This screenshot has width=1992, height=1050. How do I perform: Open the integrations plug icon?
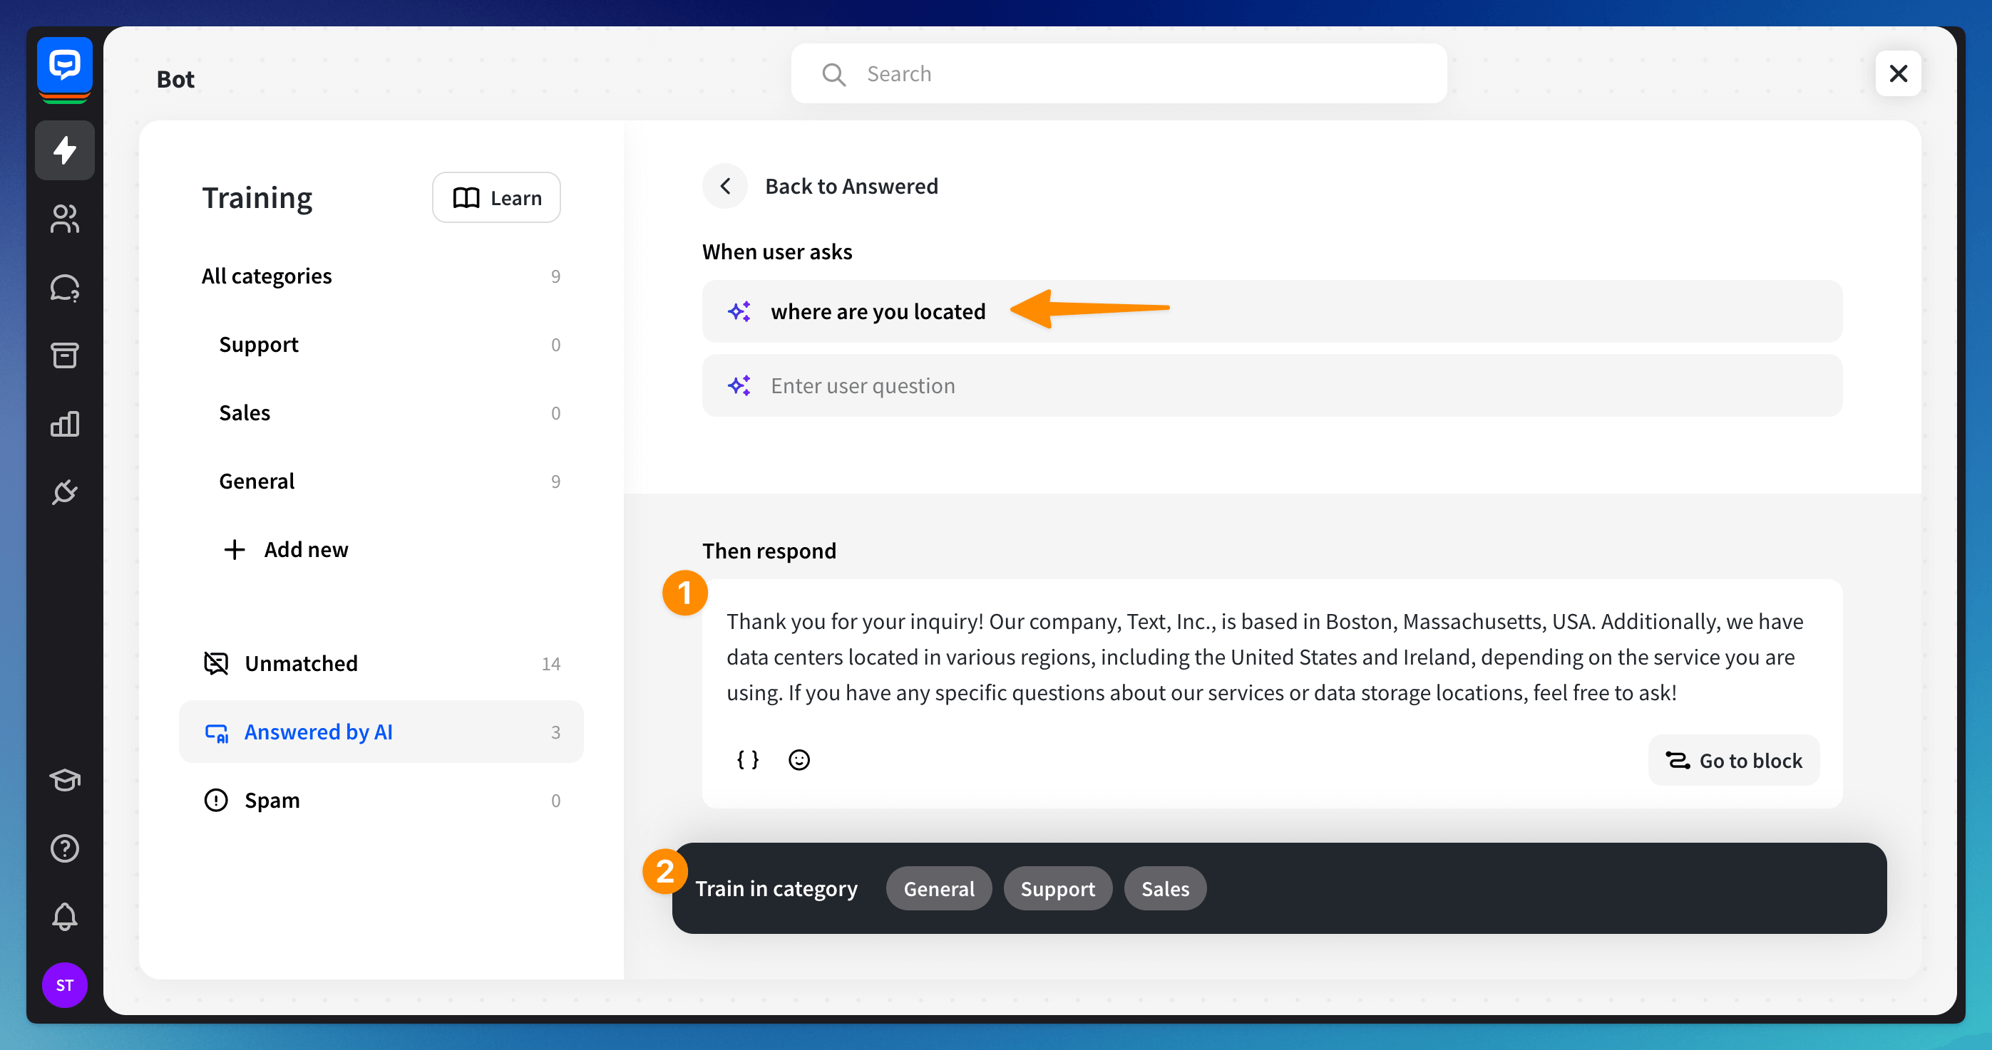pos(64,492)
